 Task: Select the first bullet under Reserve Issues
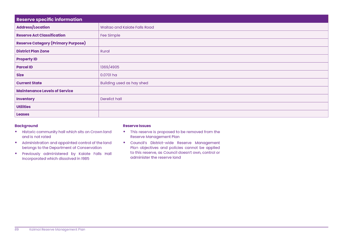point(172,133)
